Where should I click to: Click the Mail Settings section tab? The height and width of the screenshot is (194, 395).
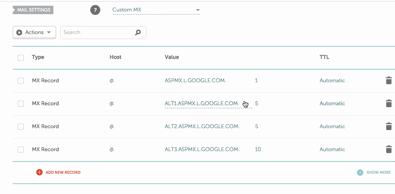pyautogui.click(x=33, y=10)
